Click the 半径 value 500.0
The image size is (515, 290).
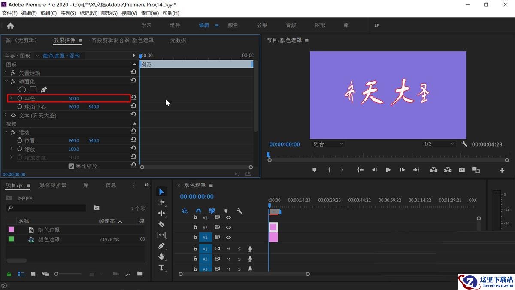coord(74,98)
